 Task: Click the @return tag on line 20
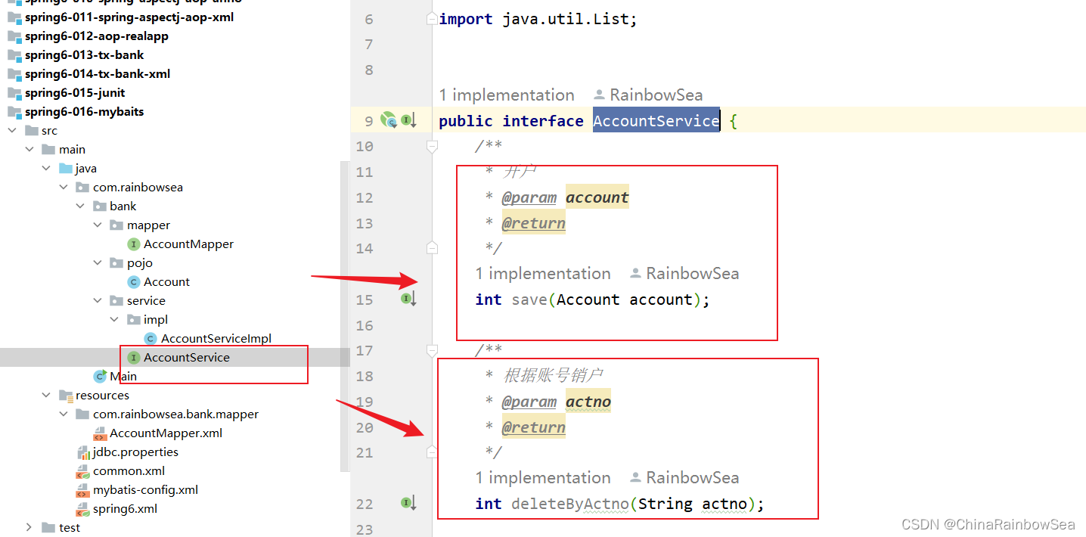tap(534, 427)
